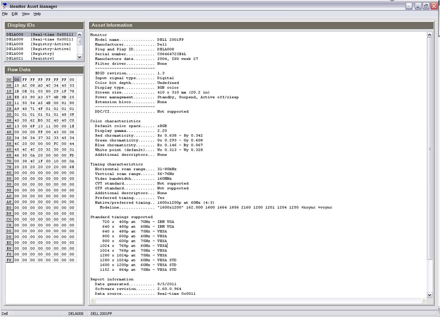440x317 pixels.
Task: Select the DELA008 [Real-time 0x0021] entry
Action: coord(41,39)
